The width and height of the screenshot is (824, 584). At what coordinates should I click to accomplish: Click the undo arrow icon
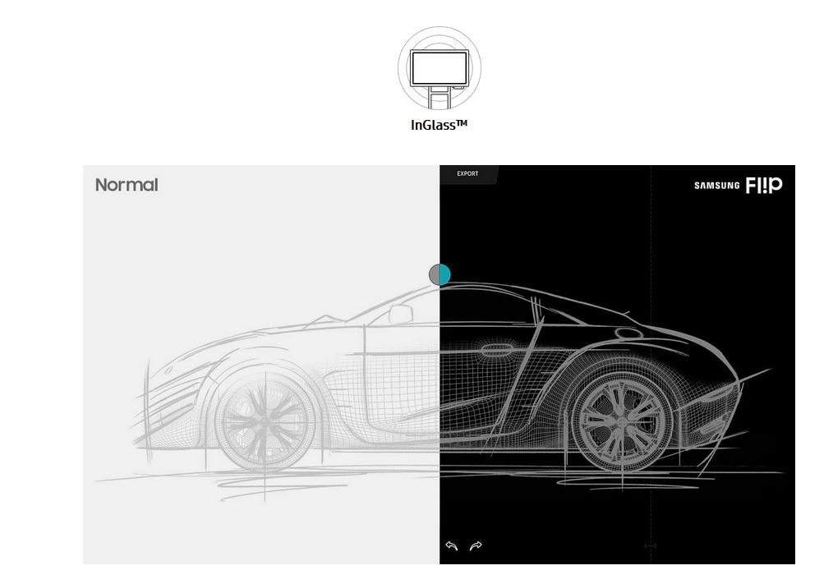pos(451,546)
